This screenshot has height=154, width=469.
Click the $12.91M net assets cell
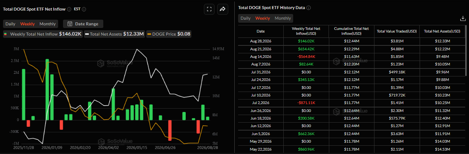(x=442, y=126)
